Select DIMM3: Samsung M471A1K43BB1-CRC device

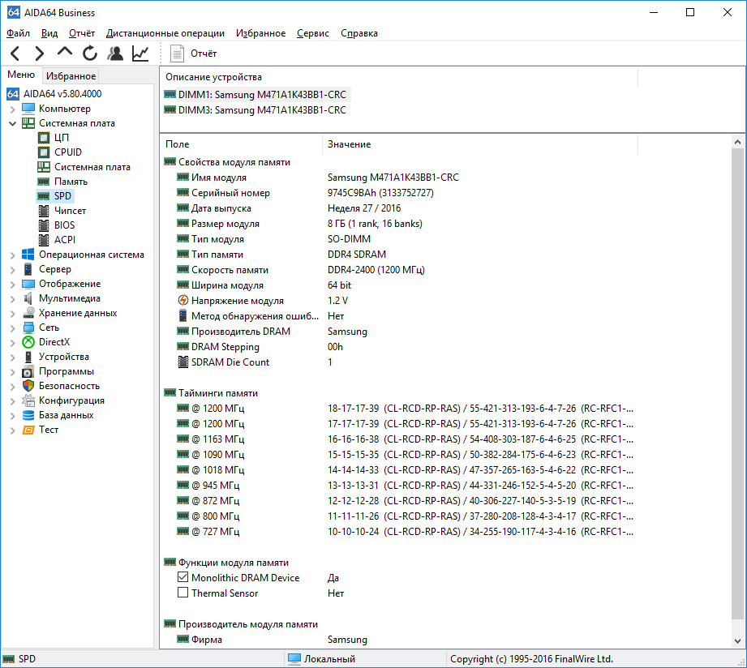[255, 110]
